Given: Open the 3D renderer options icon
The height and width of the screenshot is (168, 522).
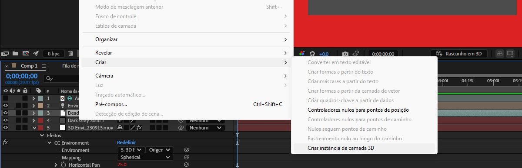Looking at the screenshot, I should (511, 54).
